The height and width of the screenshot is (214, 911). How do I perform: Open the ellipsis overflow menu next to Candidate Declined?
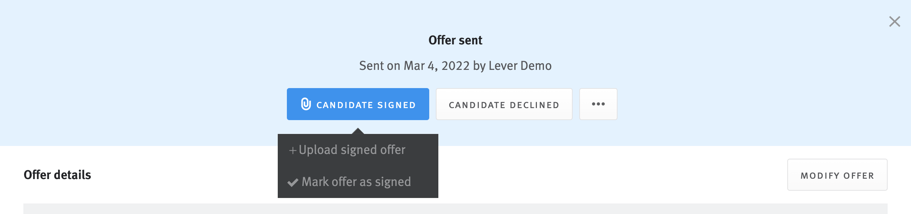click(x=598, y=104)
